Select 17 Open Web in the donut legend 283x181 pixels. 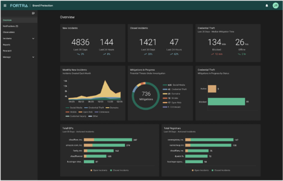click(172, 103)
